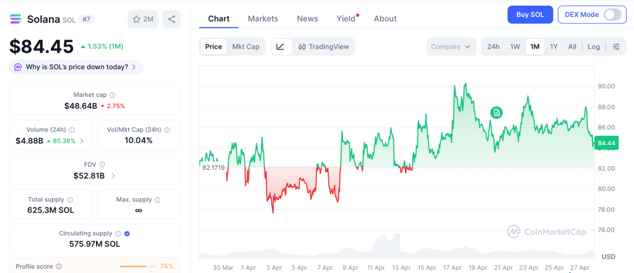Click the circulating supply verified badge

click(127, 233)
